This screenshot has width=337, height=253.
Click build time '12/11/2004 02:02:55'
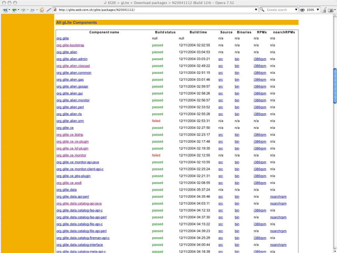click(x=194, y=45)
